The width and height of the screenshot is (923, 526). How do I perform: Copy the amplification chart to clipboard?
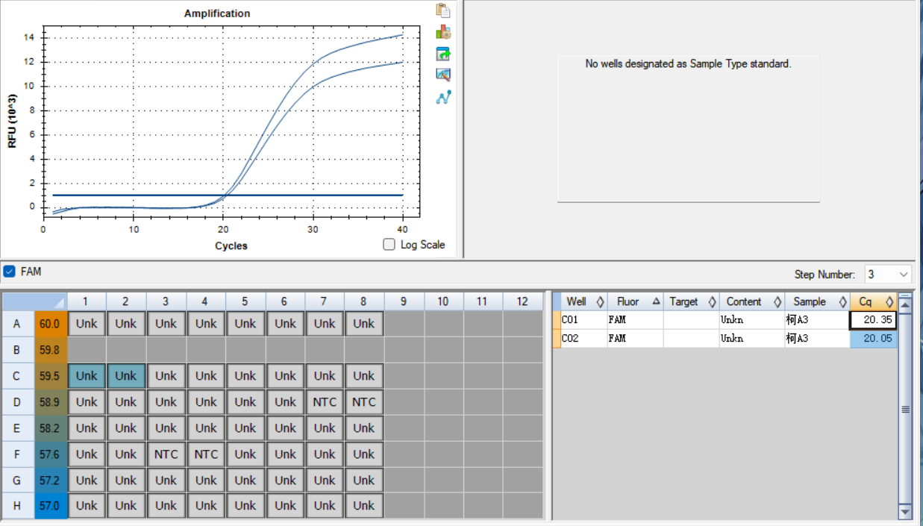(443, 10)
